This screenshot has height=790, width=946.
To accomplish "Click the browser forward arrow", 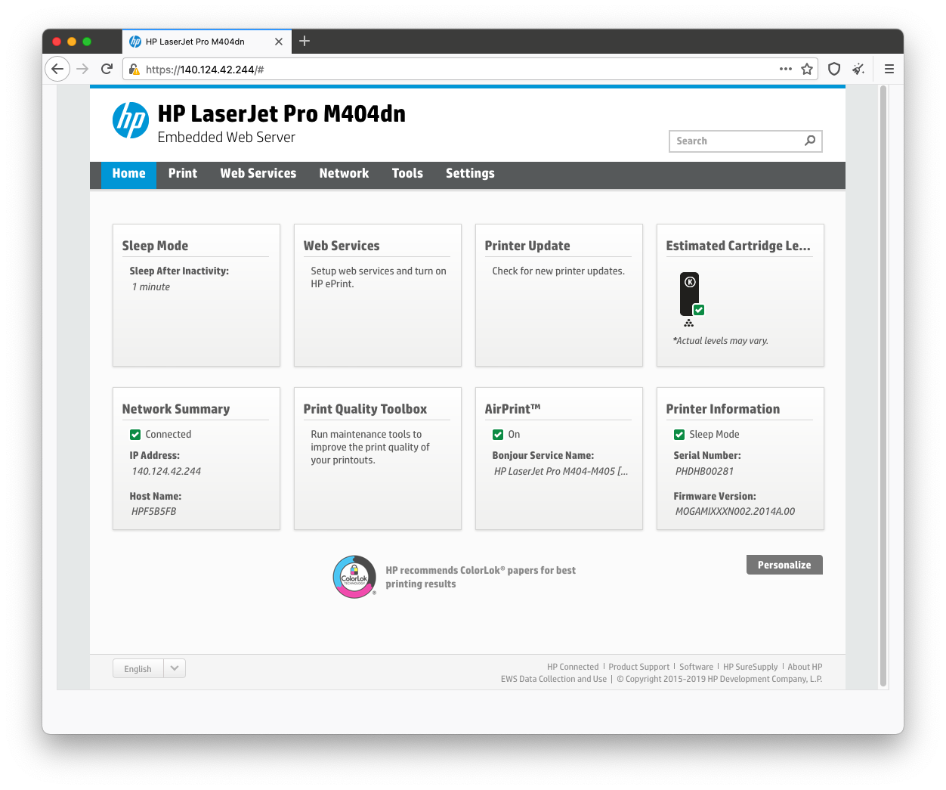I will pyautogui.click(x=82, y=69).
